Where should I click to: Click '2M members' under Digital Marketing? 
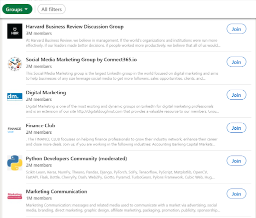click(39, 99)
